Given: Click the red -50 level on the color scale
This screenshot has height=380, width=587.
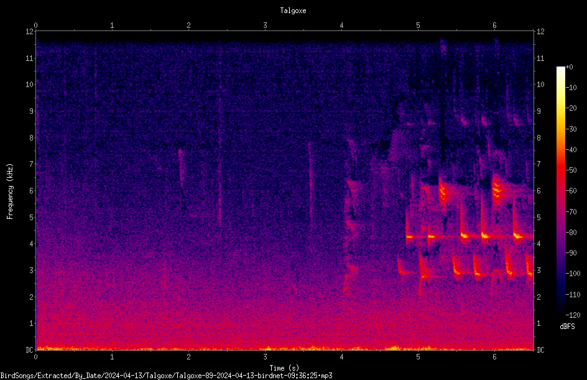Looking at the screenshot, I should [560, 170].
